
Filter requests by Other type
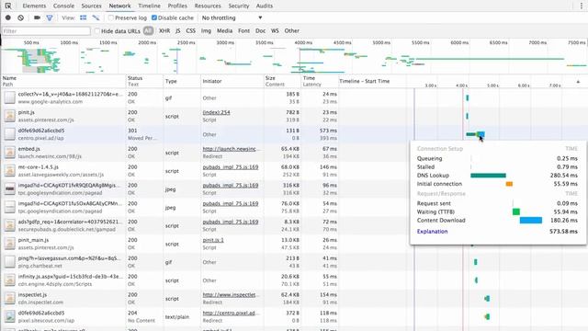click(x=292, y=30)
